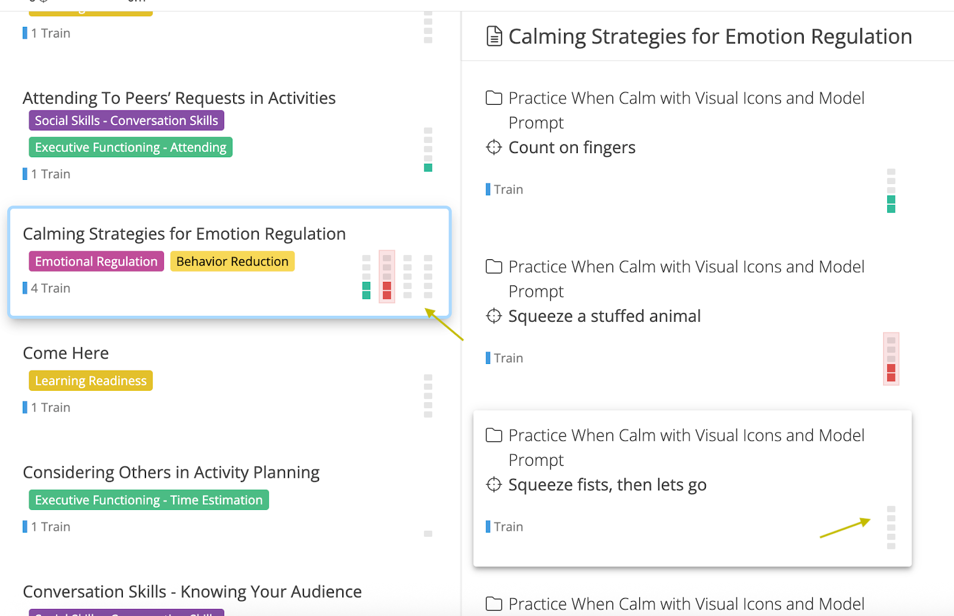Click folder icon above Squeeze fists target
This screenshot has height=616, width=954.
(x=494, y=435)
